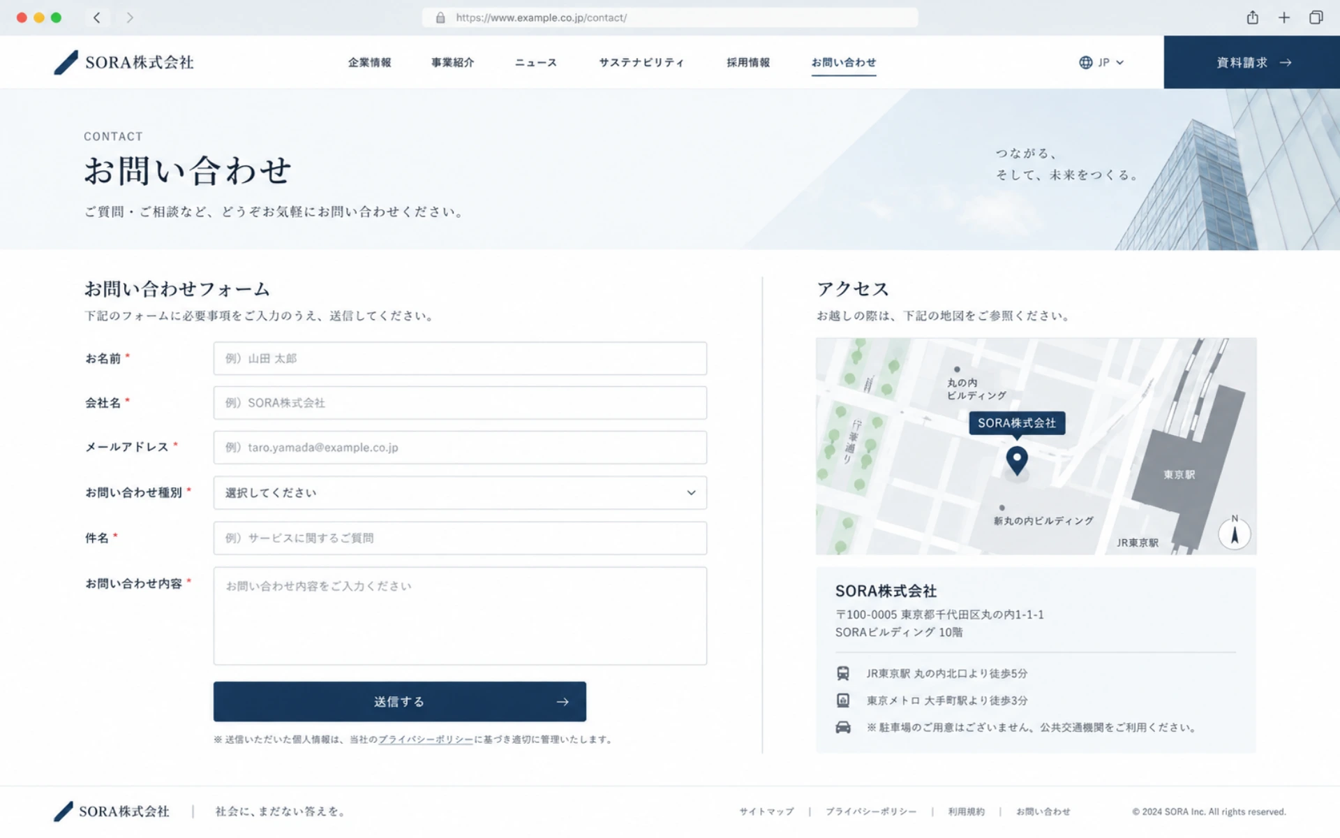Expand the JP language dropdown
The height and width of the screenshot is (838, 1340).
click(x=1102, y=62)
